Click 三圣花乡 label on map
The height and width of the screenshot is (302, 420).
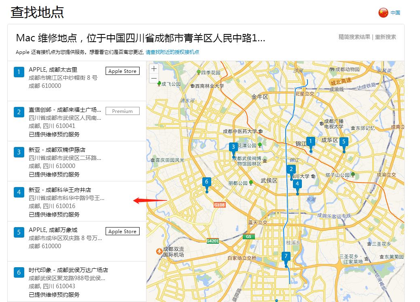coord(381,244)
